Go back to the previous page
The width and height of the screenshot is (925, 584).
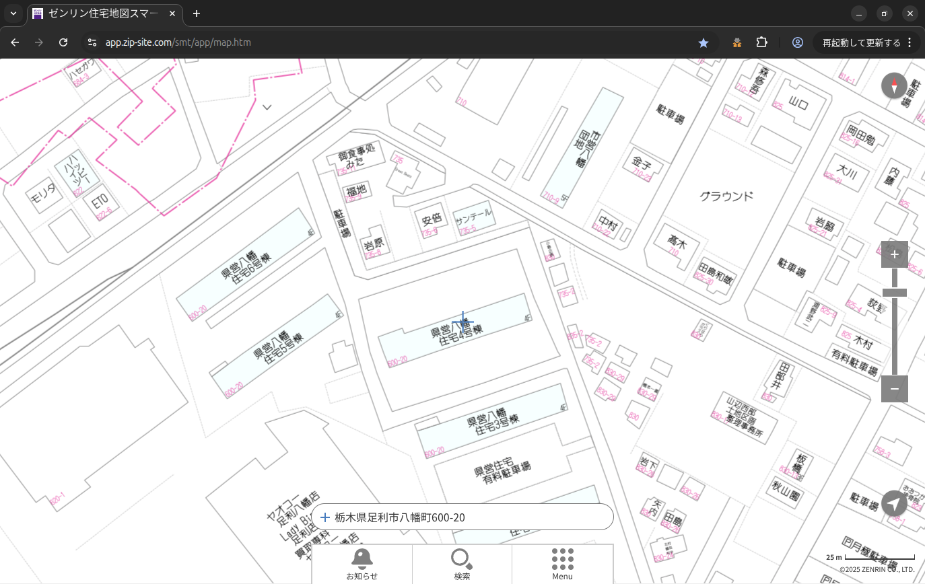coord(15,42)
